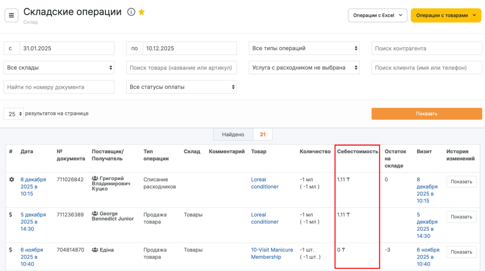
Task: Open the 10-Visit Manicure Membership product link
Action: [272, 254]
